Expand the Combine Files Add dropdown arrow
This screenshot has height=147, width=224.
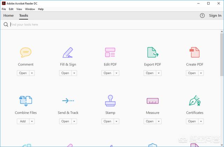32,121
